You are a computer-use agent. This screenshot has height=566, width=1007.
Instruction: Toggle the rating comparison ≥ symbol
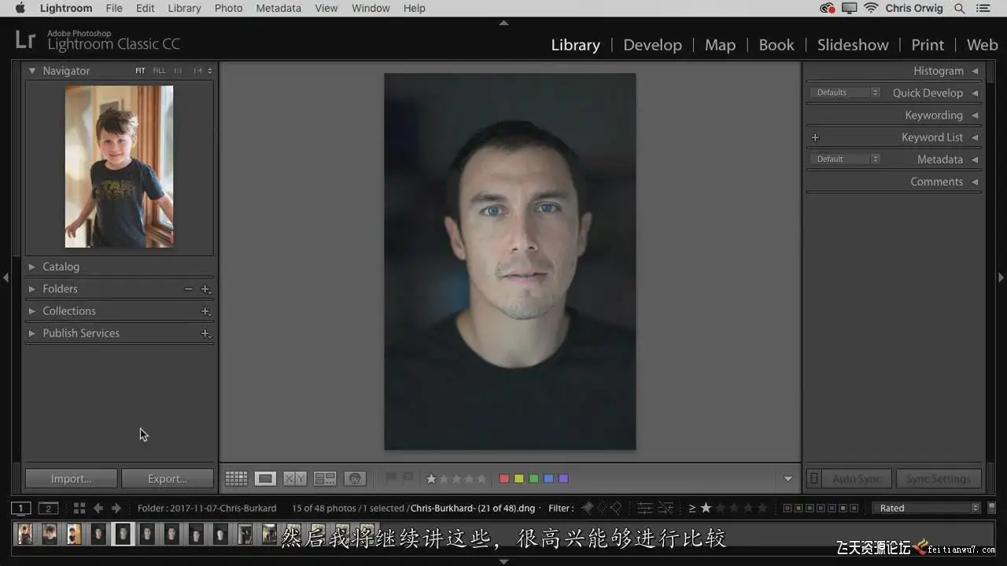692,508
